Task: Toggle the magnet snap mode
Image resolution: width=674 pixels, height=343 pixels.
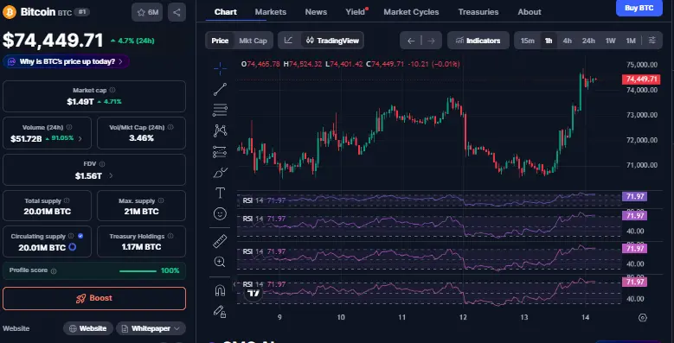Action: (x=220, y=290)
